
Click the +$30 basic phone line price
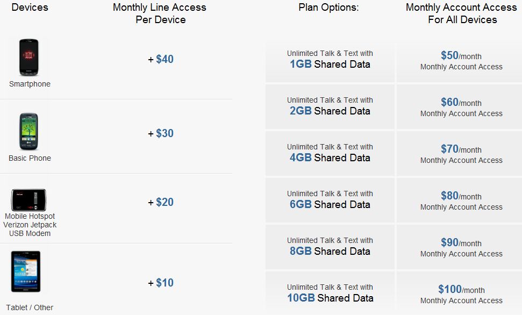tap(161, 133)
